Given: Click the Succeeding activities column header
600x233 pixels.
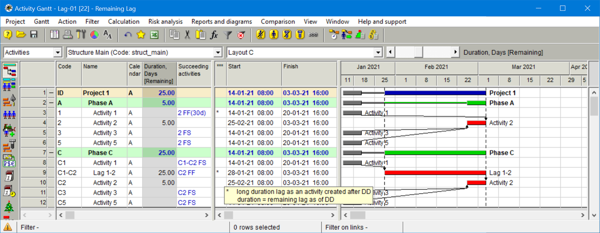Looking at the screenshot, I should point(194,74).
